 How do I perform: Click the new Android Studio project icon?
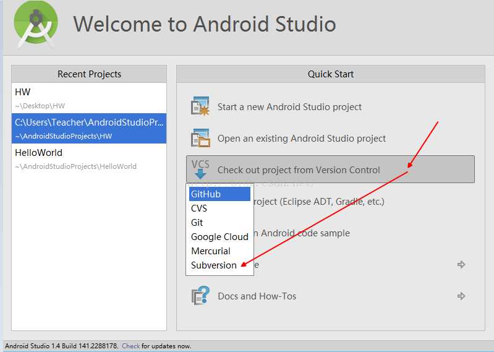(200, 106)
